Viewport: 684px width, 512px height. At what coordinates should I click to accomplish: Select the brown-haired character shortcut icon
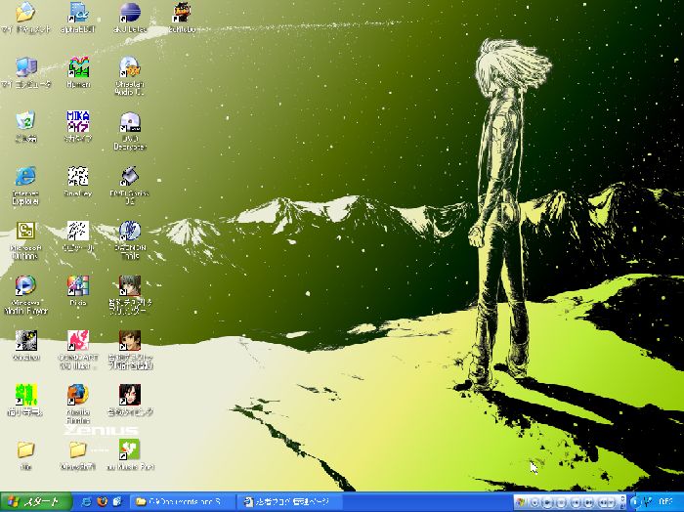(x=130, y=340)
